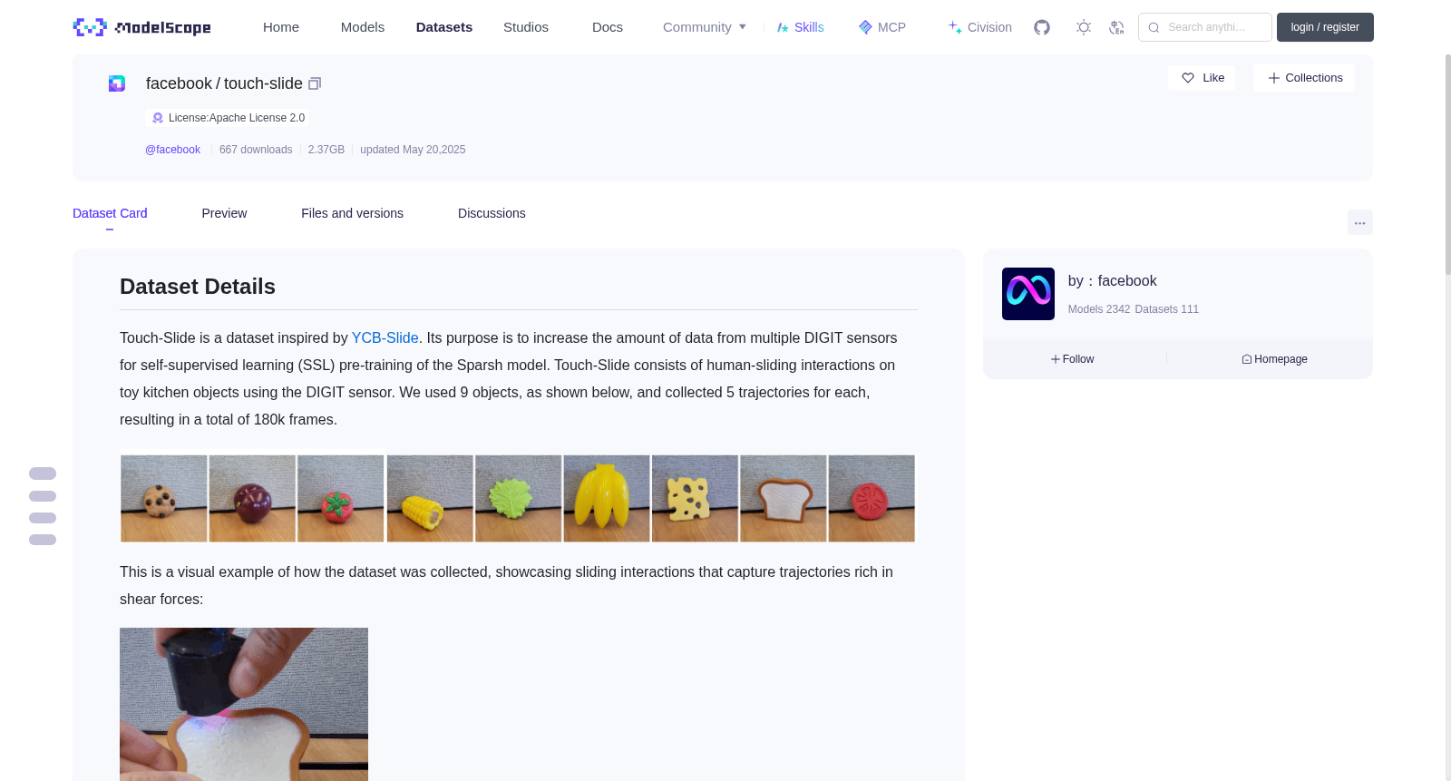The height and width of the screenshot is (781, 1451).
Task: Click the cheese slice object thumbnail
Action: 695,499
